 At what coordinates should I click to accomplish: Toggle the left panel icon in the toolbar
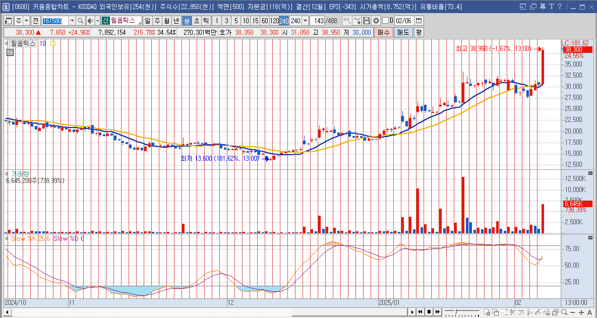click(9, 21)
